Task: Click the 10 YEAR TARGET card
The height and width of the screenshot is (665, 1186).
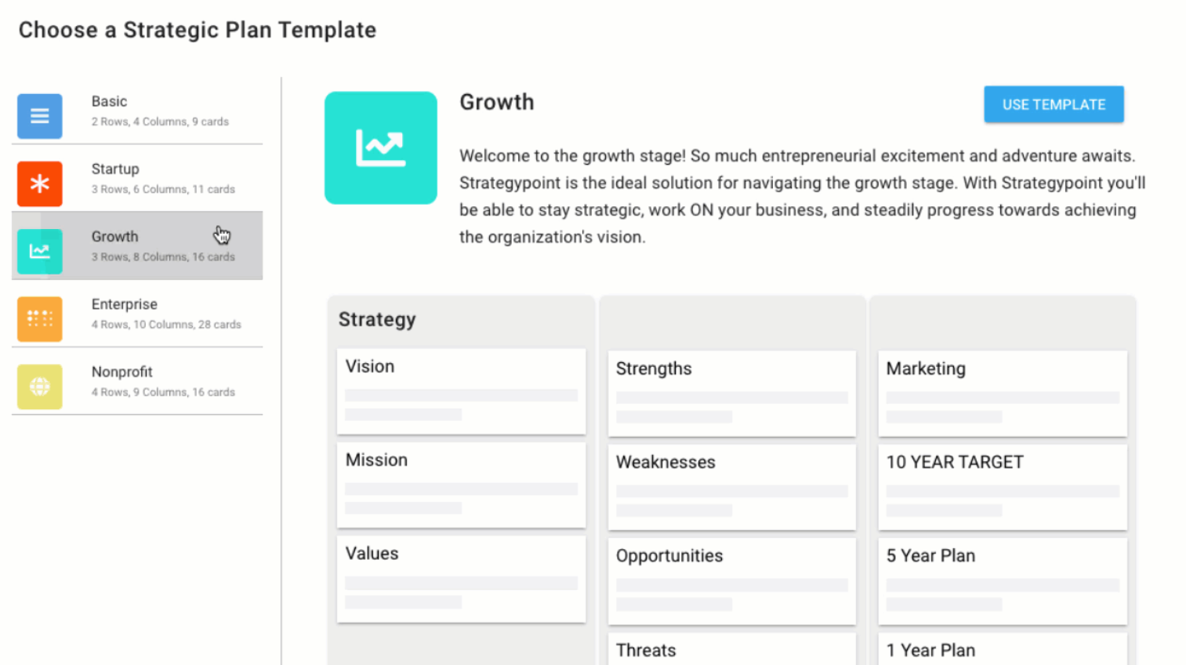Action: (1002, 486)
